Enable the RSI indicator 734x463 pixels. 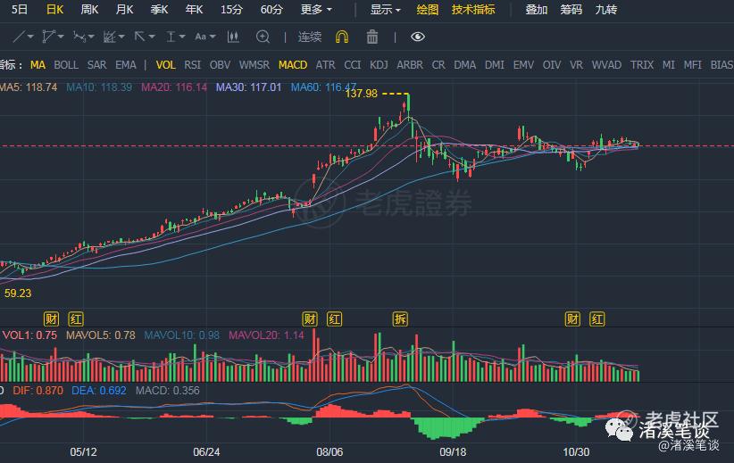pos(192,65)
